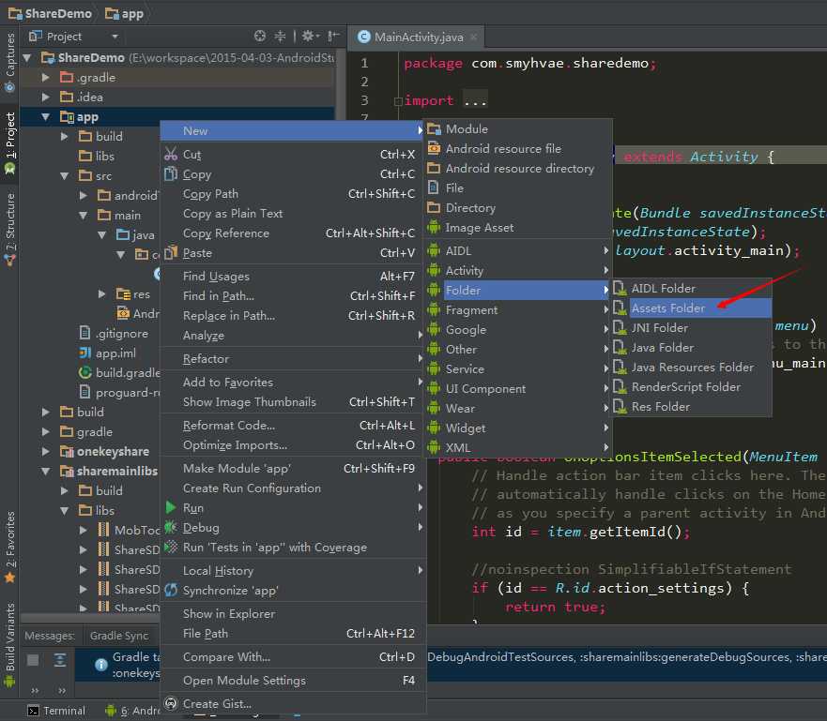
Task: Click the stop icon in Messages panel
Action: pos(33,660)
